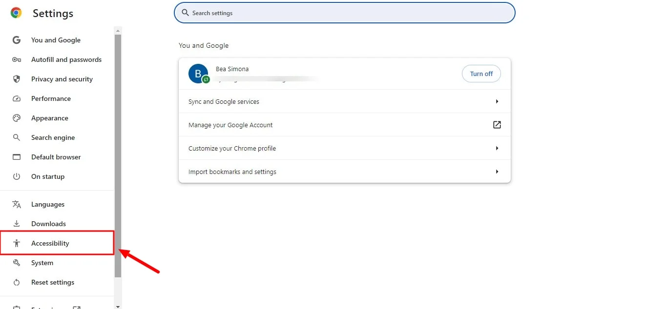Click the sidebar scrollbar down arrow
Image resolution: width=667 pixels, height=309 pixels.
pos(118,306)
